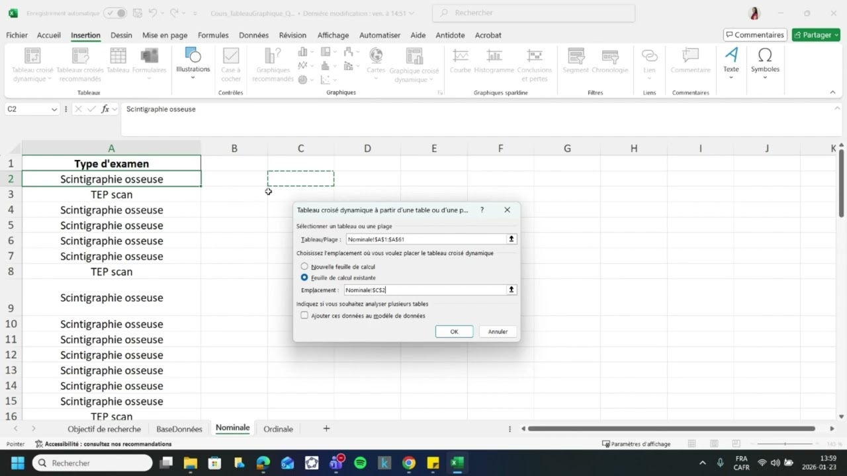Open the Illustrations group
The width and height of the screenshot is (847, 476).
(193, 62)
